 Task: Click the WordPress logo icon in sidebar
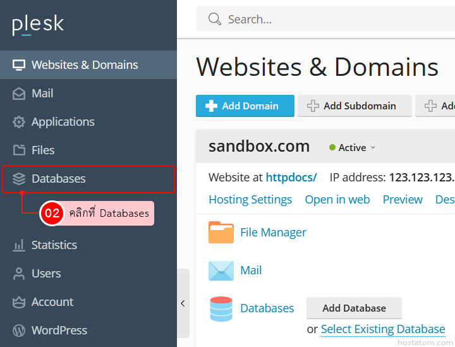[x=19, y=331]
